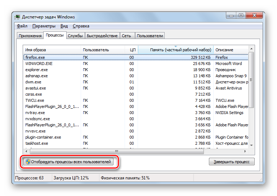The height and width of the screenshot is (196, 277).
Task: Click the Загрузка ЦП: 12% status entry
Action: pyautogui.click(x=71, y=178)
